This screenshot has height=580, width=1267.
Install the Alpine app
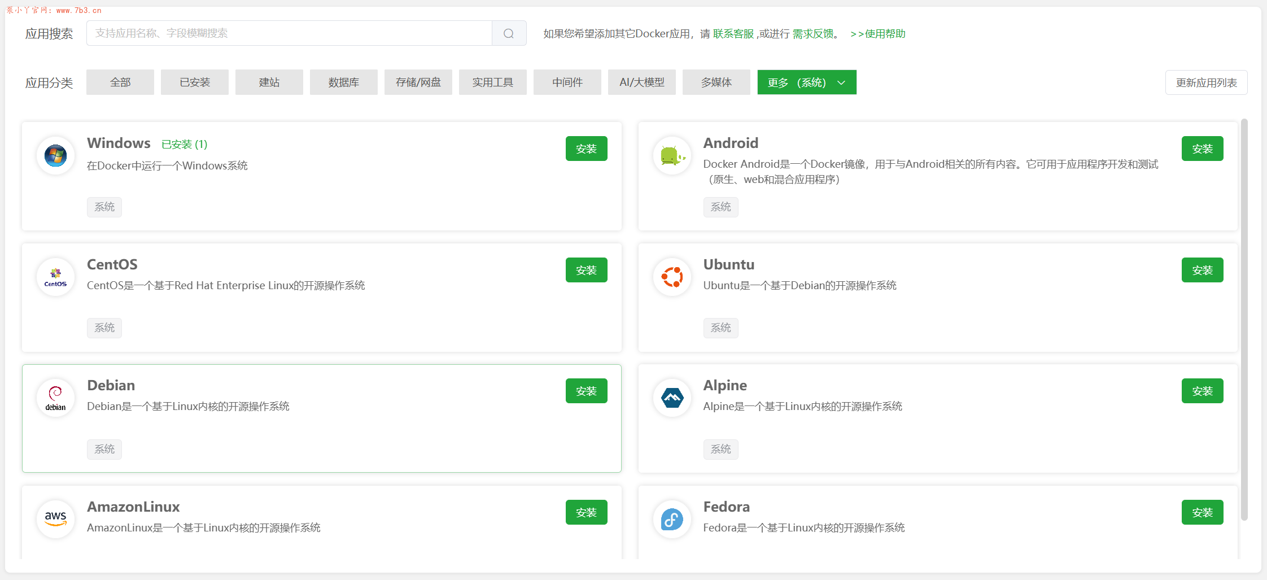[1203, 391]
